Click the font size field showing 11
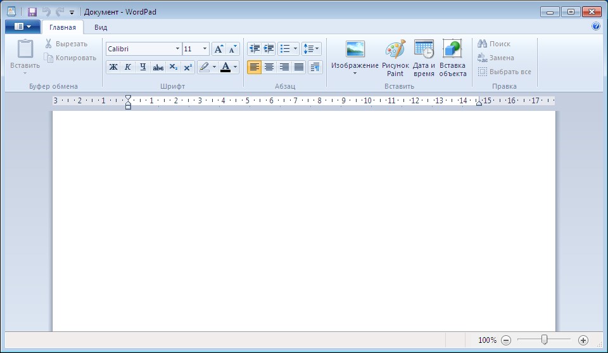This screenshot has height=353, width=608. (x=191, y=49)
